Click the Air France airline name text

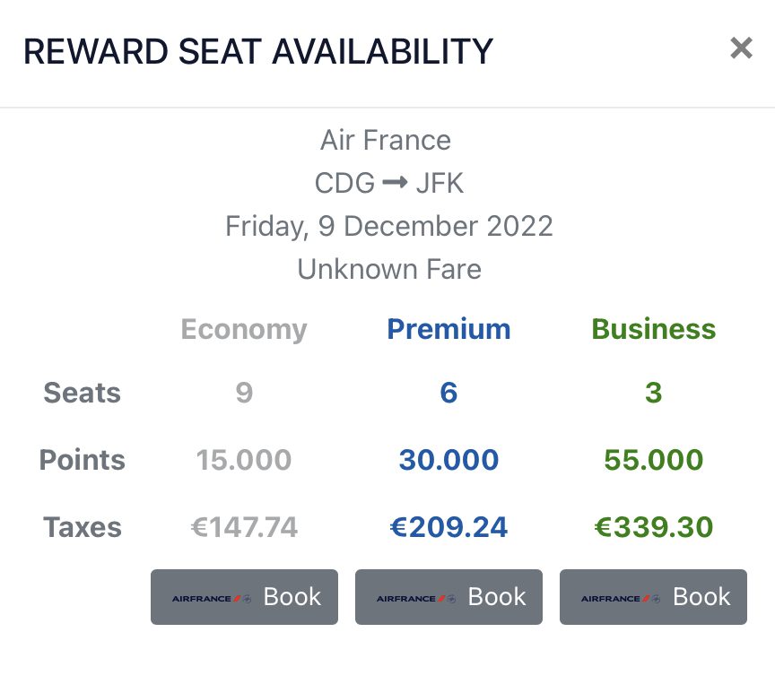[386, 140]
